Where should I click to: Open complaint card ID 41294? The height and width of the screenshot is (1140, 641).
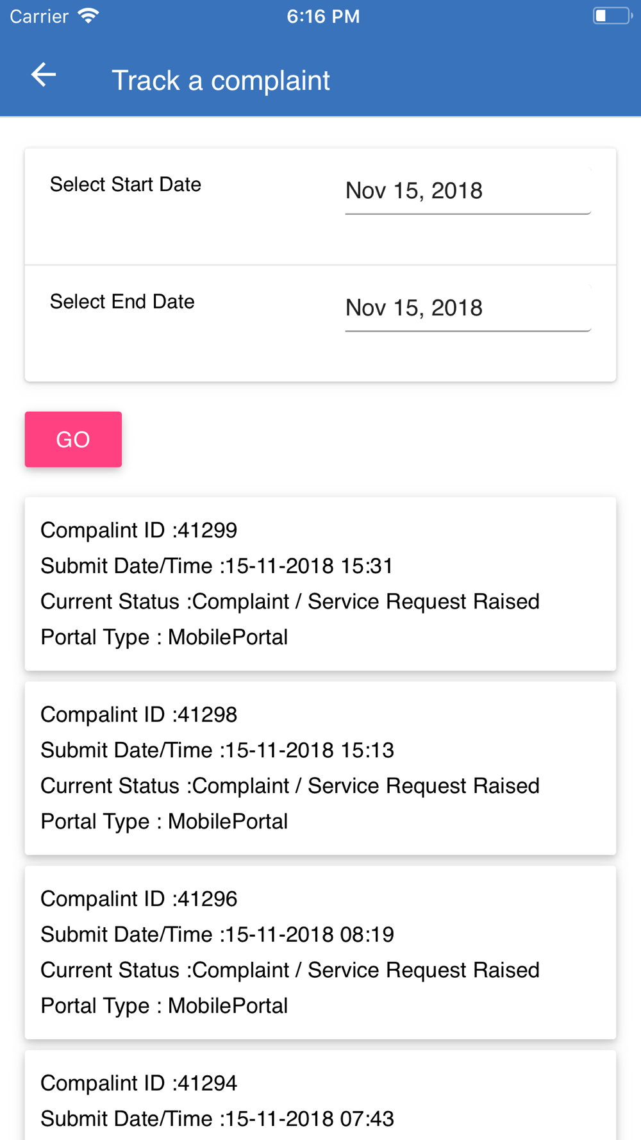(x=320, y=1095)
